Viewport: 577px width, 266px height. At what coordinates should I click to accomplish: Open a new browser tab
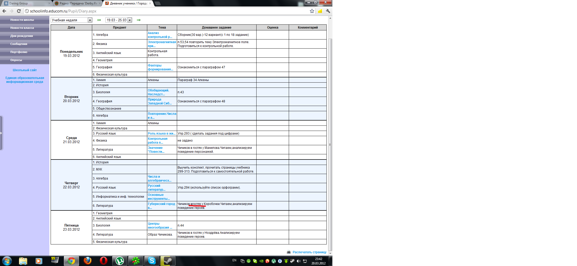coord(157,3)
